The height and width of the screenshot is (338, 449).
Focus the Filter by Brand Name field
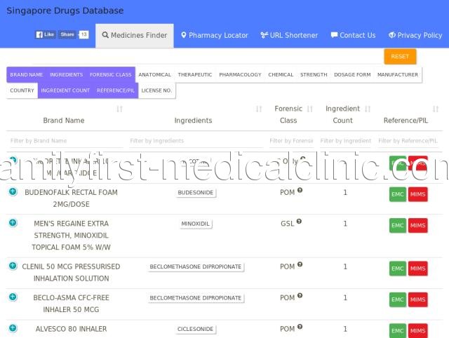coord(65,141)
